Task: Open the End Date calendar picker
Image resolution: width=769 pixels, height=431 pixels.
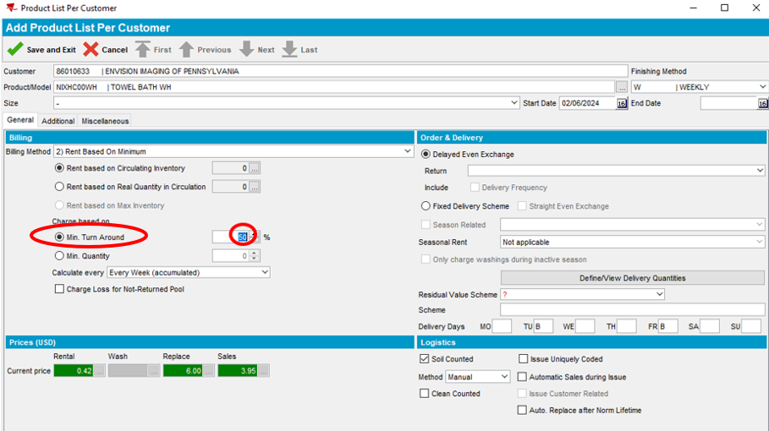Action: point(762,103)
